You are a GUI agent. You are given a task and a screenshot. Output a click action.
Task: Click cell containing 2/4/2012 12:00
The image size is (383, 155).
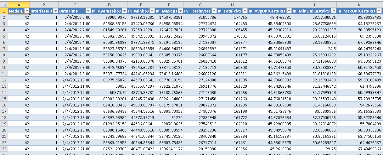pos(75,92)
